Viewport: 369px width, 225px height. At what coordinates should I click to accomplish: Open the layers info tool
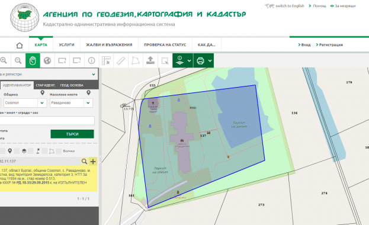click(x=179, y=60)
